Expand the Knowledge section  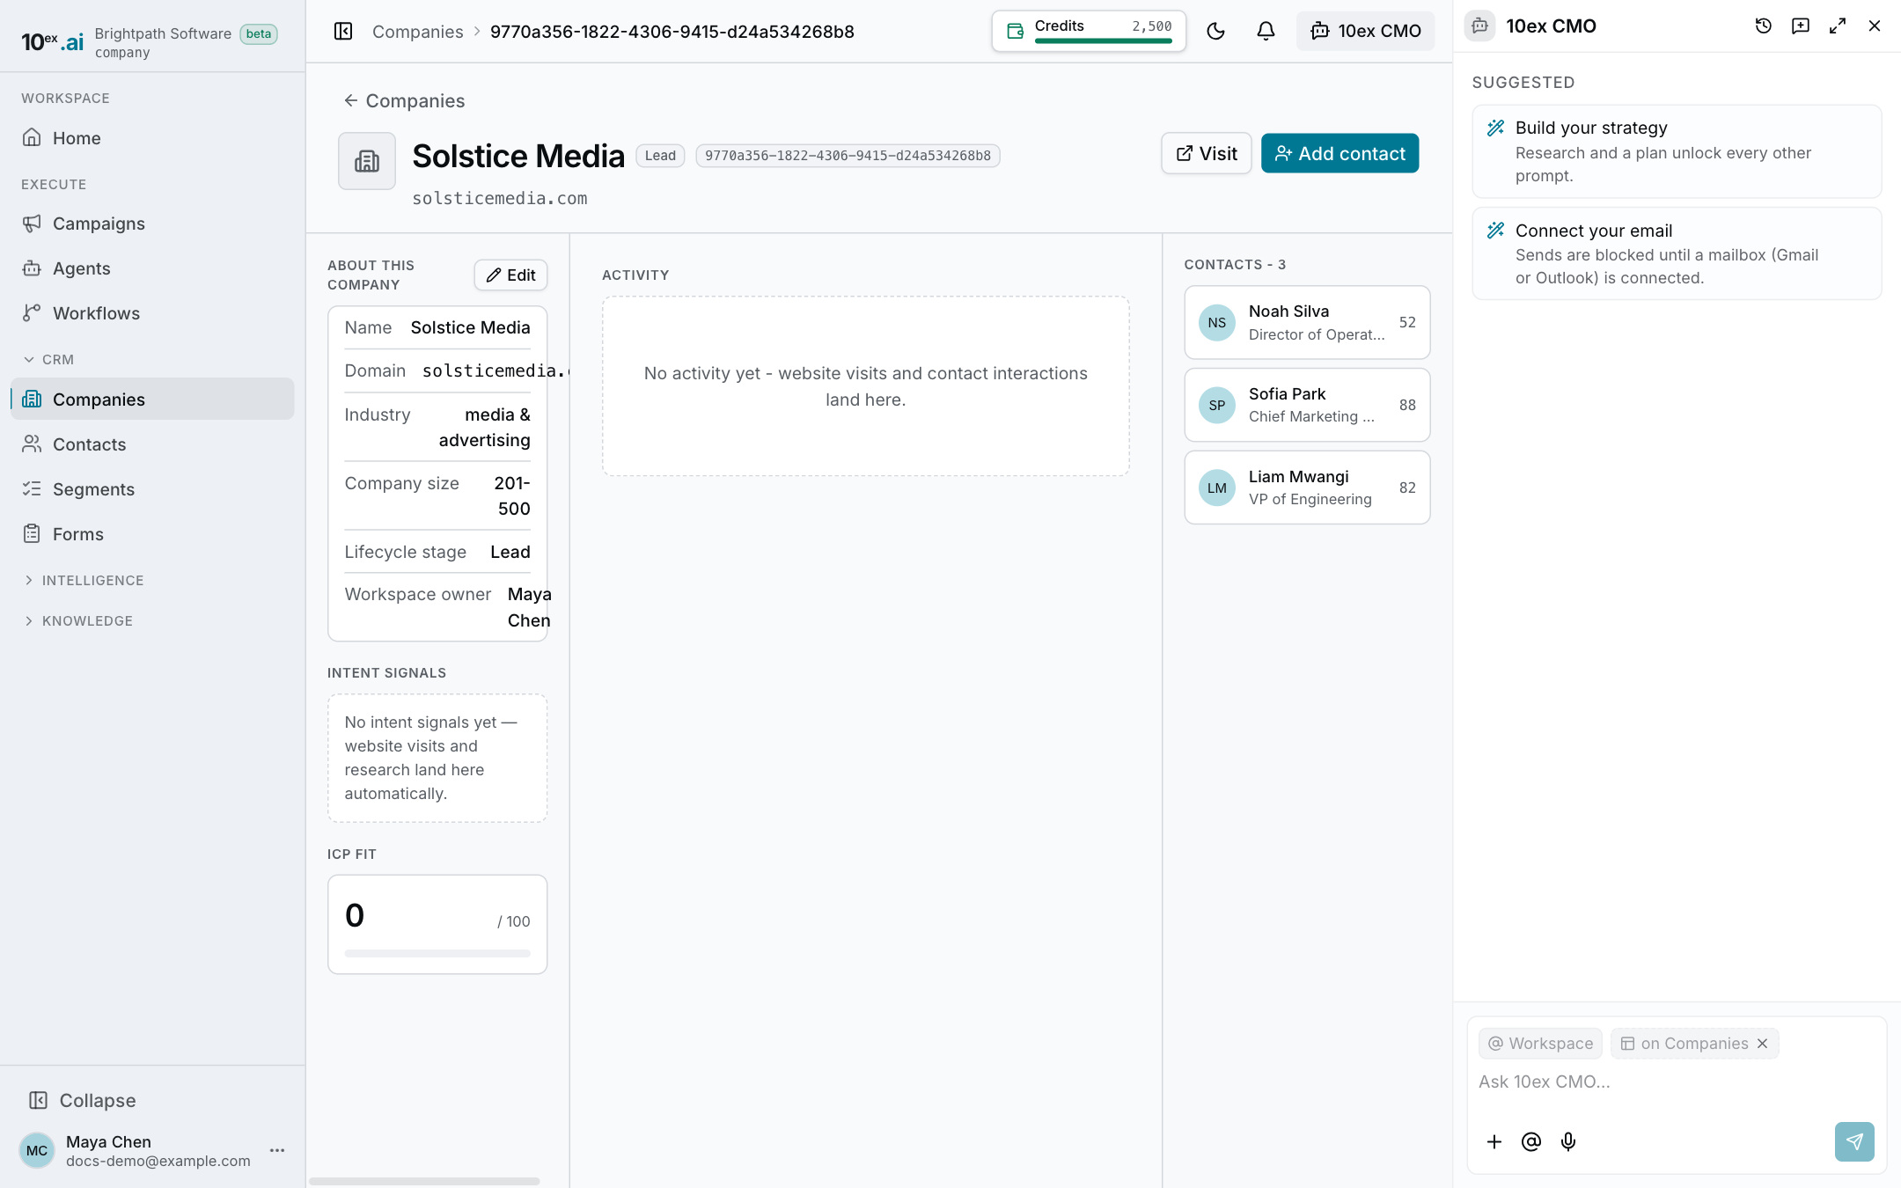pyautogui.click(x=78, y=621)
